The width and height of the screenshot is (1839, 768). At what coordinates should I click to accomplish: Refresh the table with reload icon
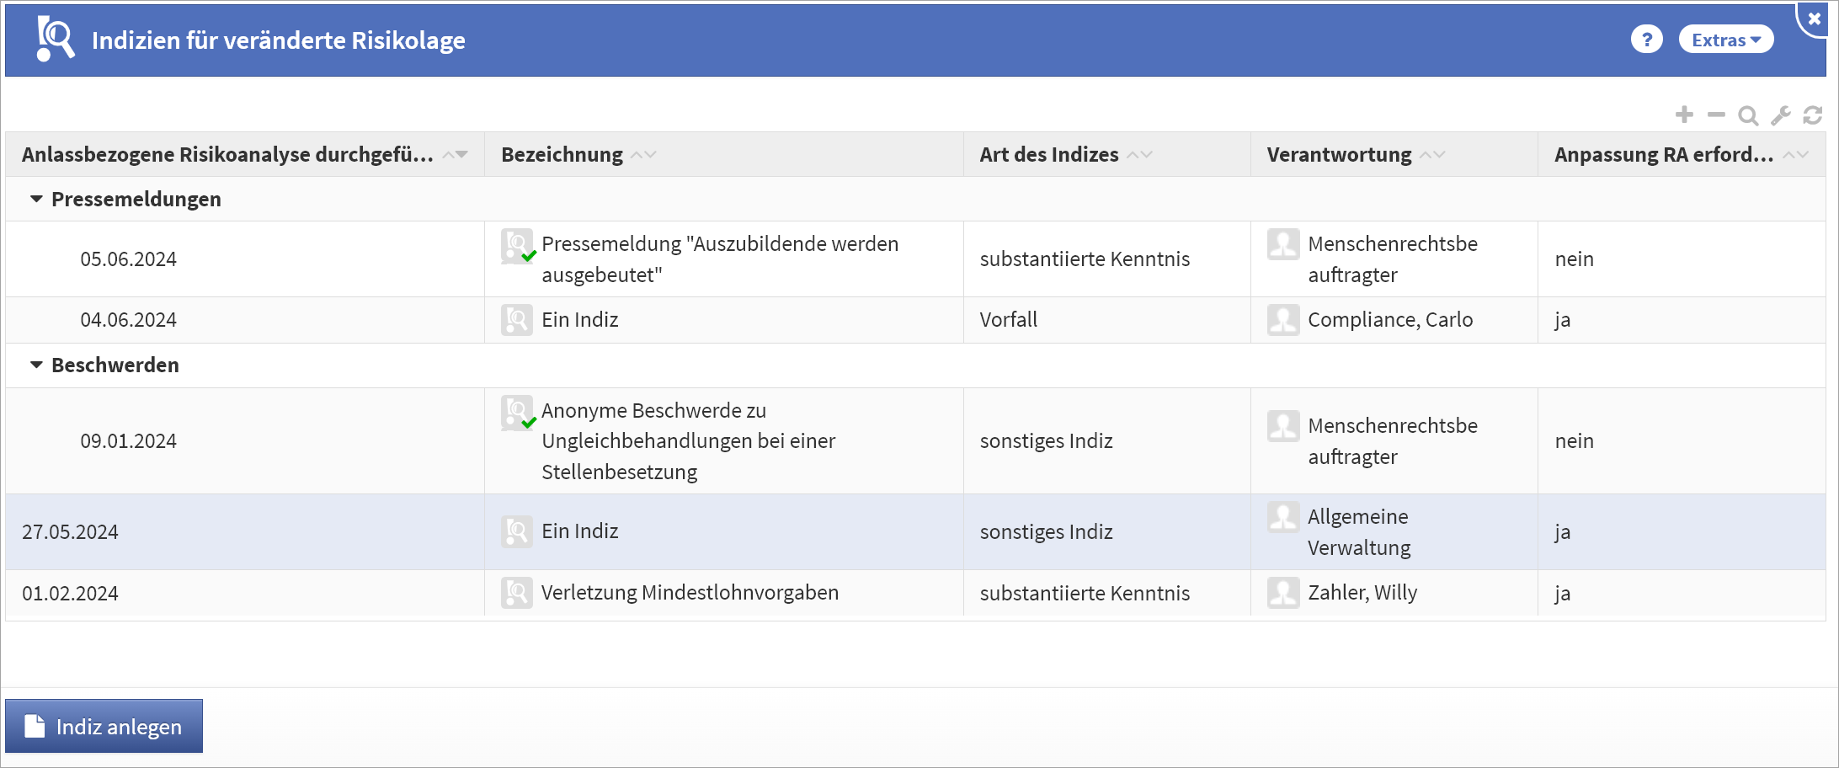point(1812,115)
